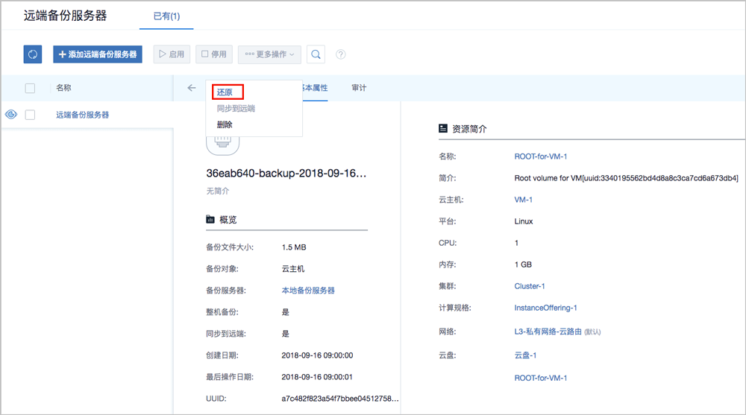This screenshot has height=415, width=746.
Task: Select 删除 from the menu
Action: (225, 124)
